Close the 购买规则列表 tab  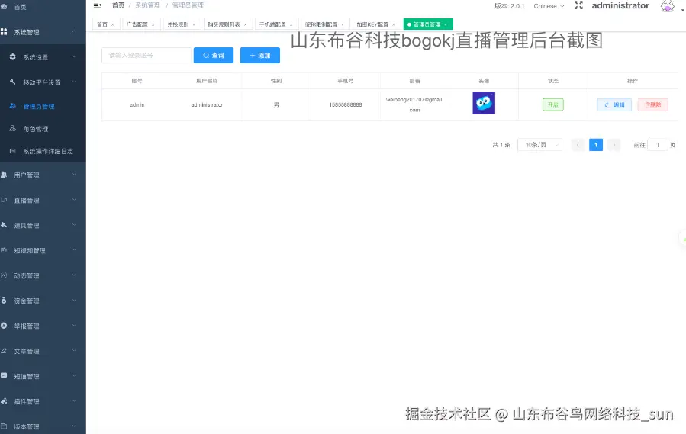tap(246, 25)
